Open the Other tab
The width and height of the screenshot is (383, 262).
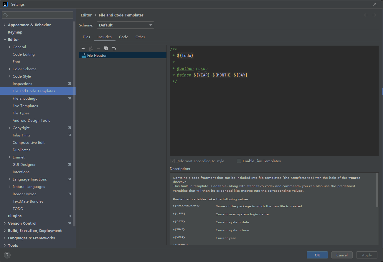click(140, 37)
